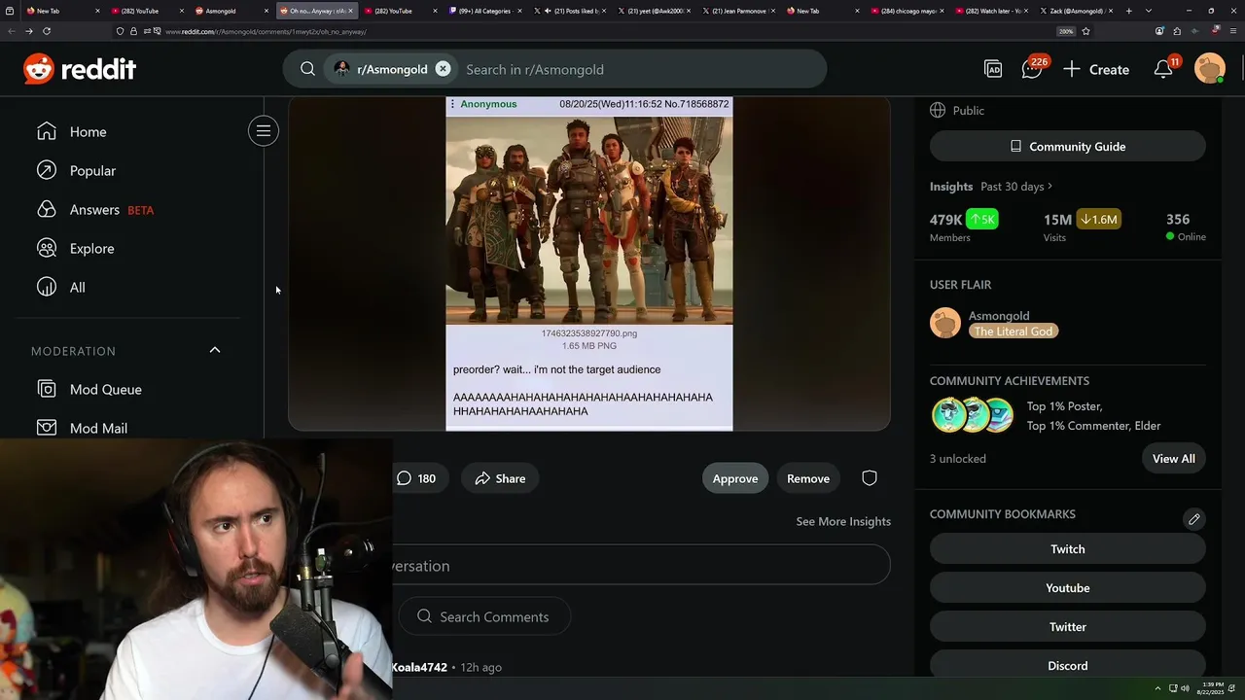Open the moderator shield actions

point(870,478)
